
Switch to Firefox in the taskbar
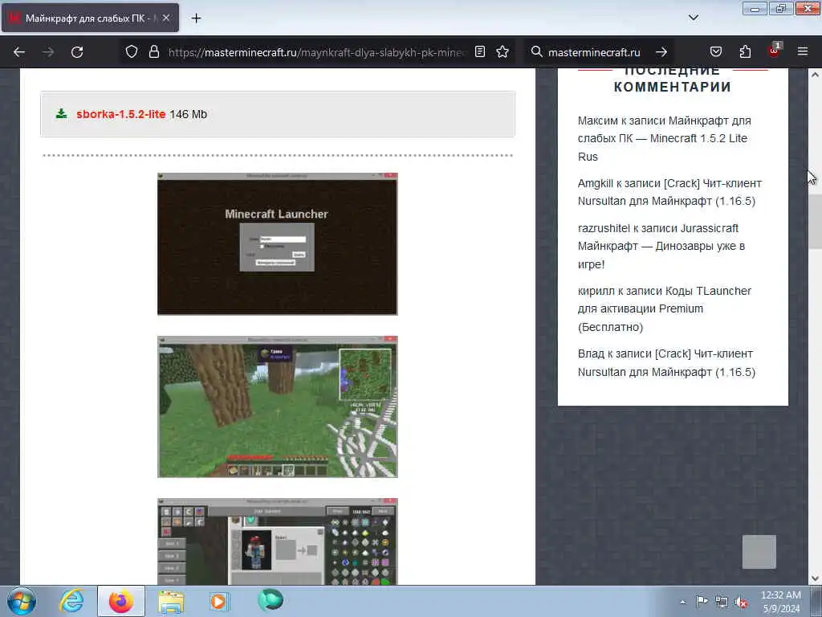(x=121, y=601)
